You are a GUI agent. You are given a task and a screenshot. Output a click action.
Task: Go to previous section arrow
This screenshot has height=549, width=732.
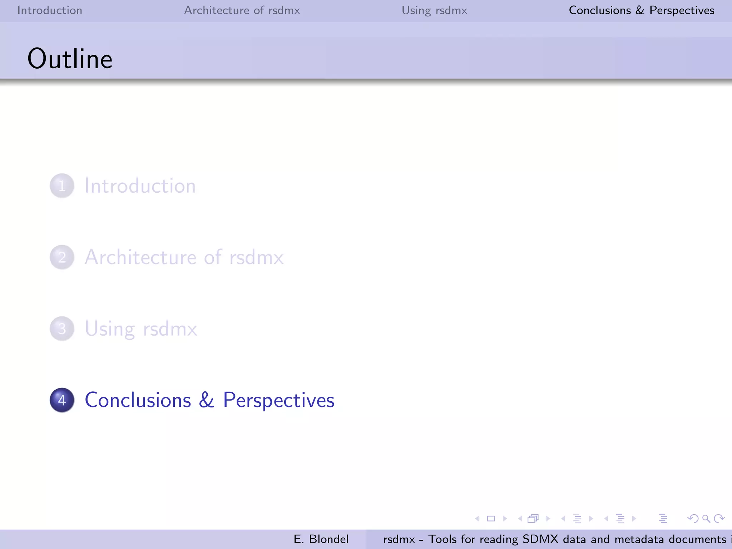tap(606, 519)
